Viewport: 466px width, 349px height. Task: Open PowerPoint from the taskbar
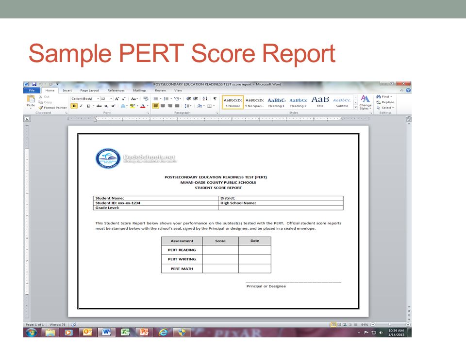pos(144,333)
